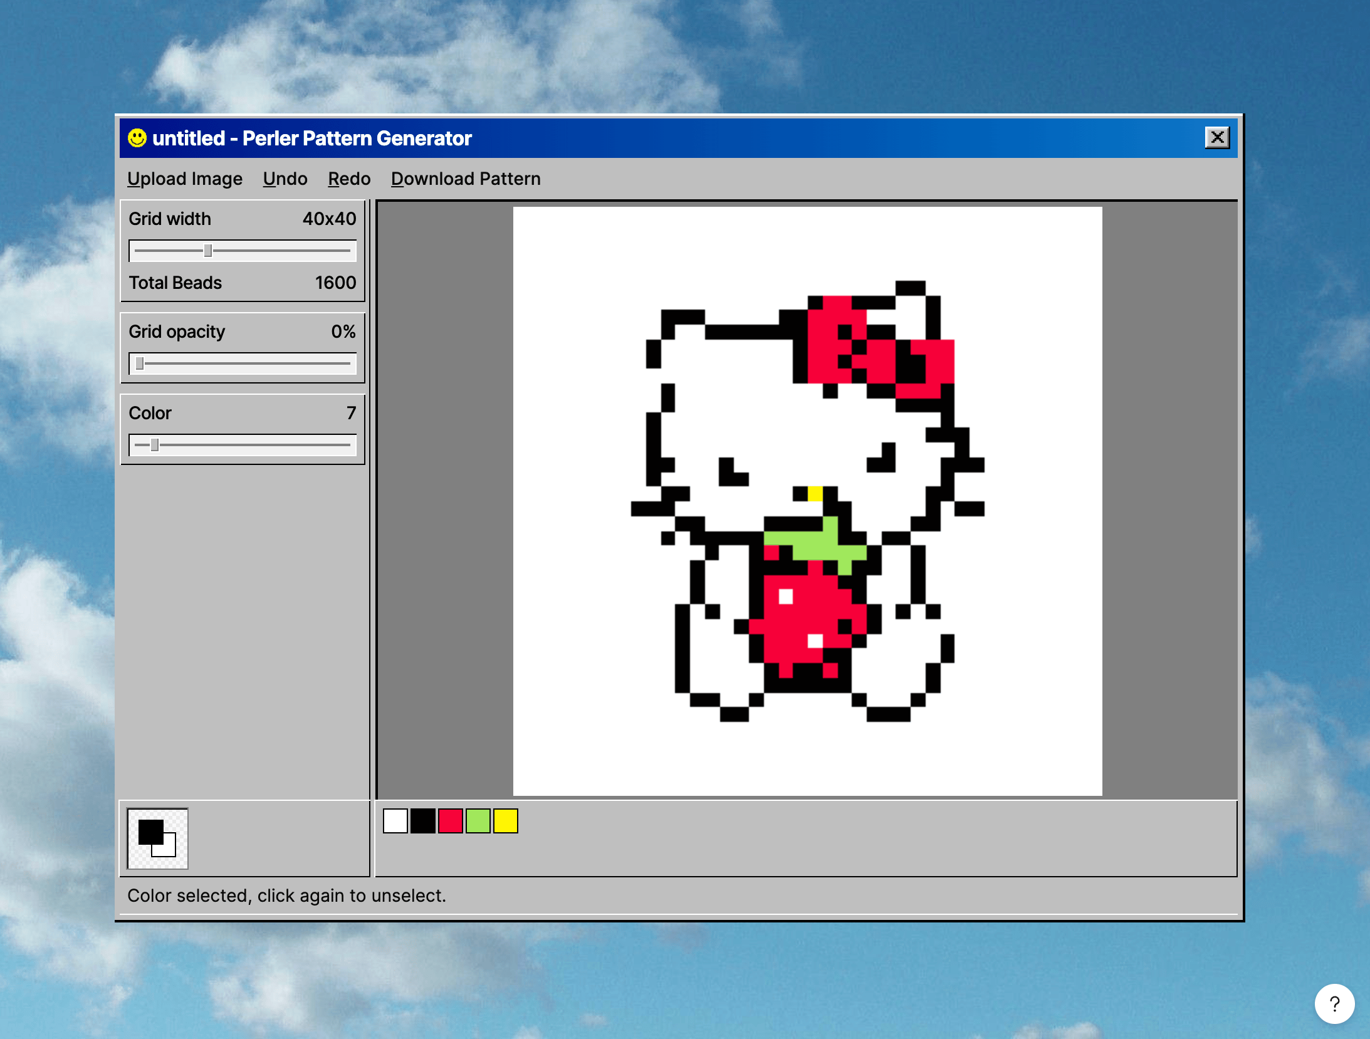Select the white palette swatch
The height and width of the screenshot is (1039, 1370).
(x=395, y=821)
